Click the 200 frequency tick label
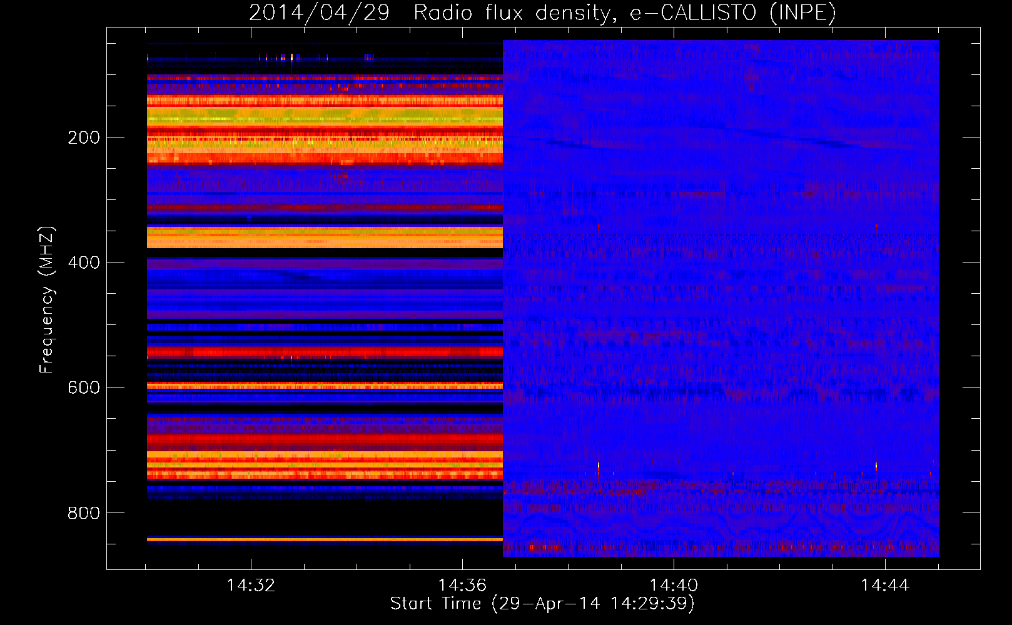This screenshot has width=1012, height=625. click(x=84, y=137)
